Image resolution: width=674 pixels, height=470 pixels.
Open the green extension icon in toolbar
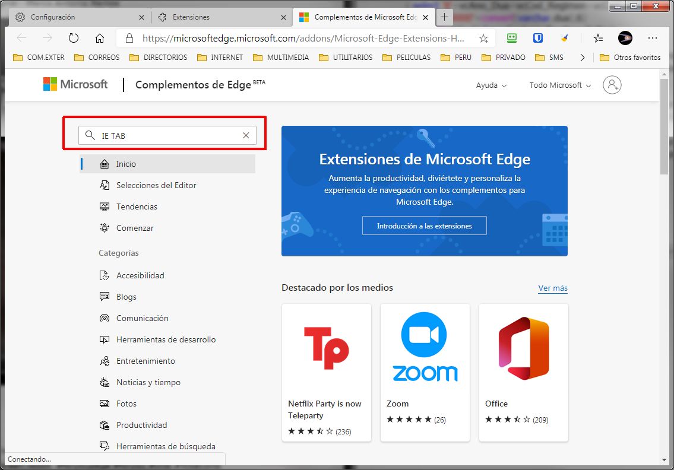[x=511, y=38]
